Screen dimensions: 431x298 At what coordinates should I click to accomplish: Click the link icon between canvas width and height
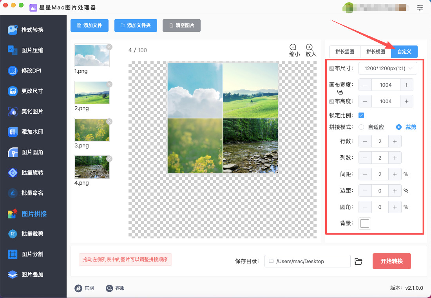(x=340, y=92)
